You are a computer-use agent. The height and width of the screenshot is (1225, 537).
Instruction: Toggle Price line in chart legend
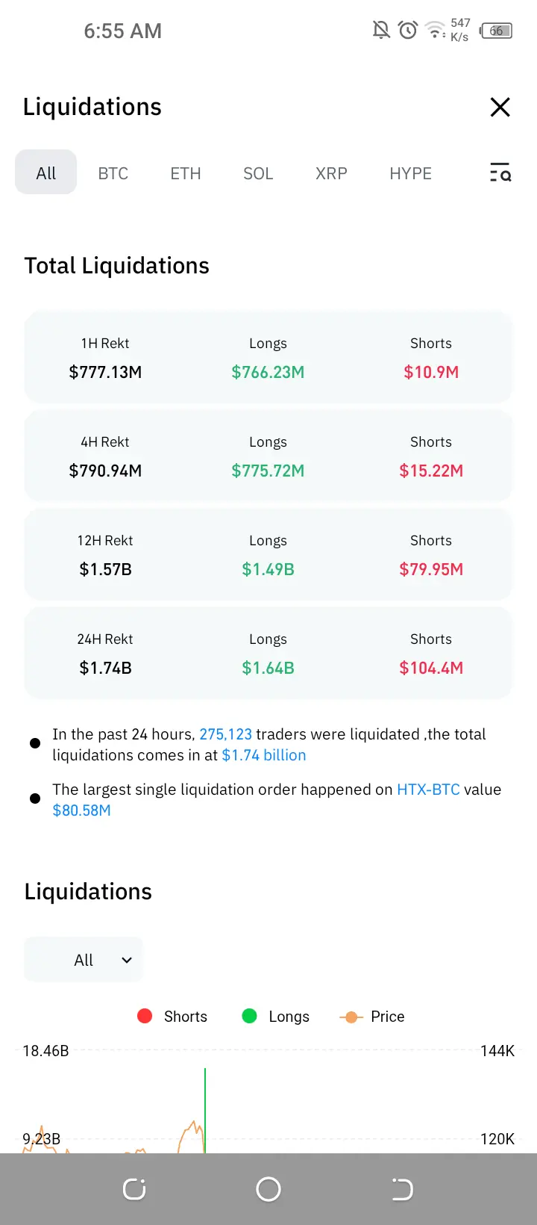tap(372, 1017)
